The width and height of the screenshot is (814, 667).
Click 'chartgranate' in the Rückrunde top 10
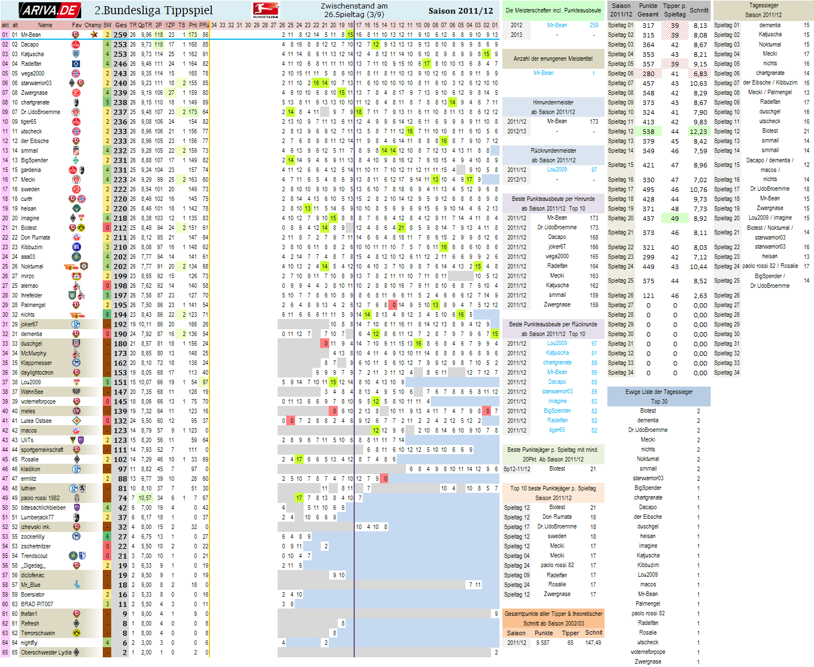tap(557, 363)
